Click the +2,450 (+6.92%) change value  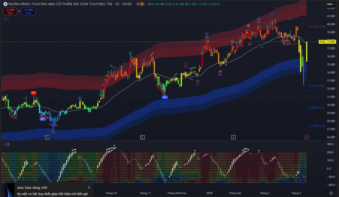[209, 4]
